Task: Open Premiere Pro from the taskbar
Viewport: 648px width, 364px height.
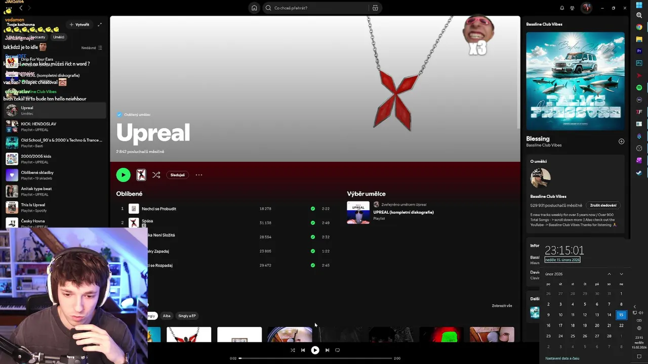Action: (639, 52)
